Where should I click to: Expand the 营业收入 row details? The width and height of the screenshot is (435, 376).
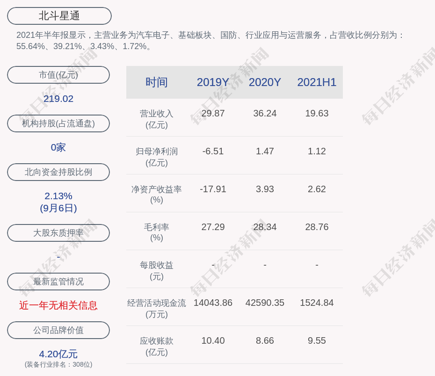click(156, 118)
